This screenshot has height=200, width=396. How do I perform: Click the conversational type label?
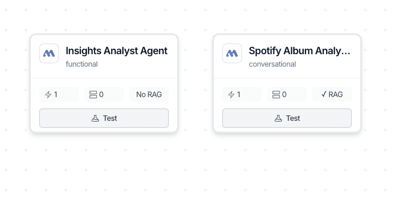(x=272, y=64)
